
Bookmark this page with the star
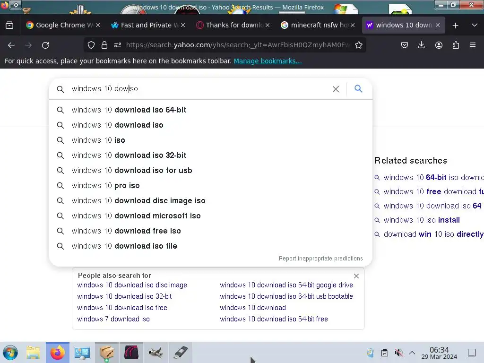[358, 45]
